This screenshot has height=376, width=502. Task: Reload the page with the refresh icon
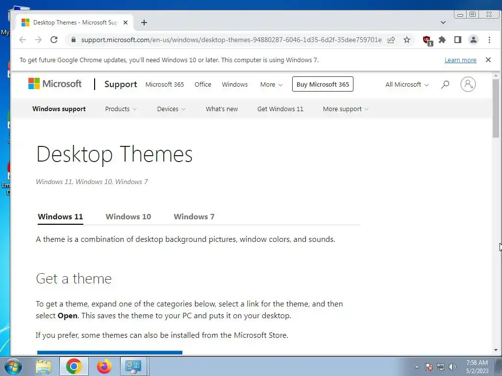pos(54,40)
